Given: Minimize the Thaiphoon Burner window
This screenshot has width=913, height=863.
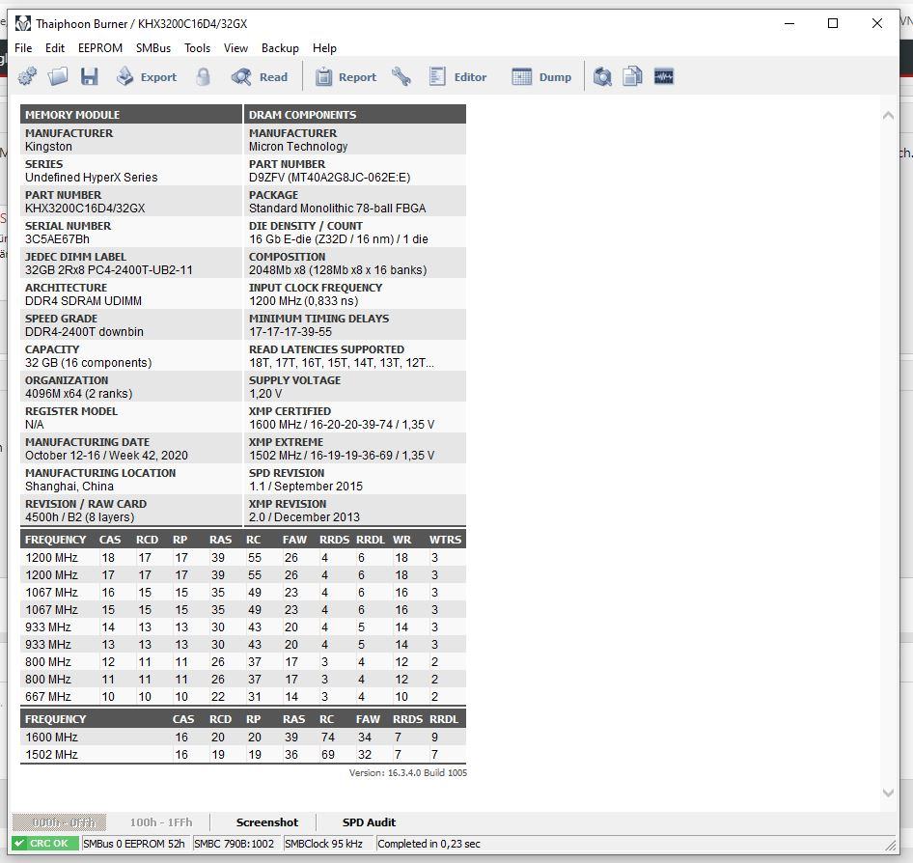Looking at the screenshot, I should (788, 23).
